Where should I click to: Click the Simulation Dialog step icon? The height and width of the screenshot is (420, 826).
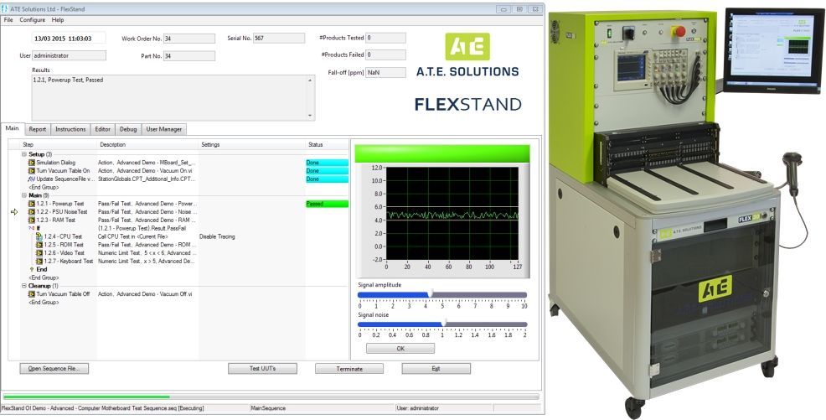32,163
